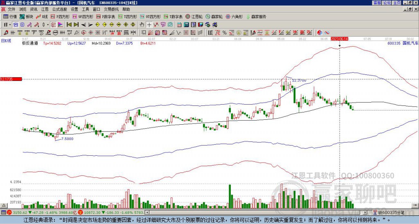Click the black right arrow icon
The width and height of the screenshot is (419, 224).
pyautogui.click(x=90, y=25)
